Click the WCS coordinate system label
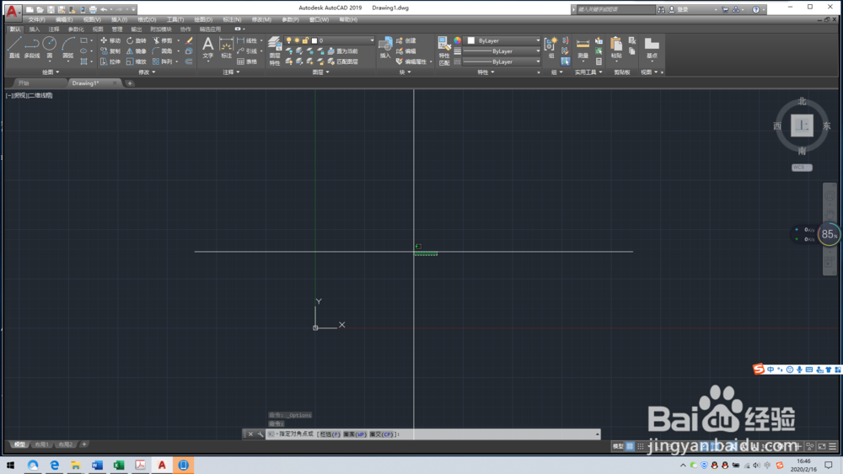The image size is (843, 474). (x=802, y=168)
